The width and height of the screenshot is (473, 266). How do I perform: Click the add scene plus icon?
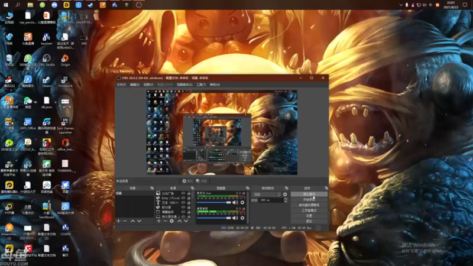[x=118, y=220]
